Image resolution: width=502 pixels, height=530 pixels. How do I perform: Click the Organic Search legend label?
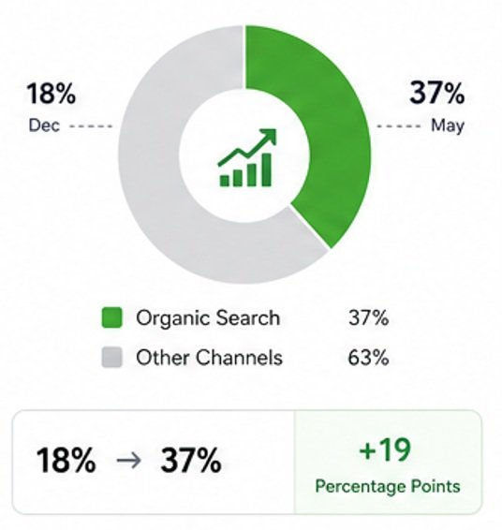click(x=208, y=318)
